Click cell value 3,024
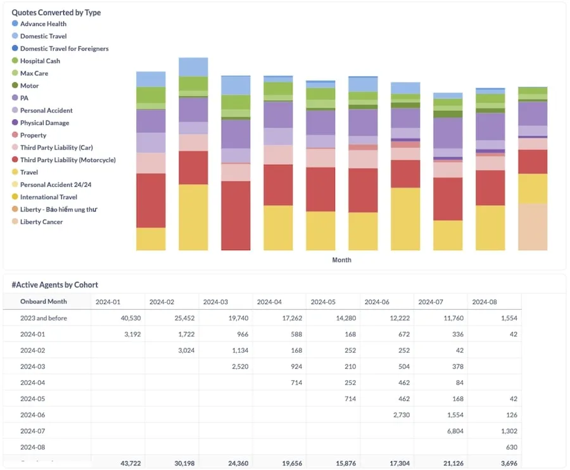The image size is (570, 470). (x=186, y=350)
